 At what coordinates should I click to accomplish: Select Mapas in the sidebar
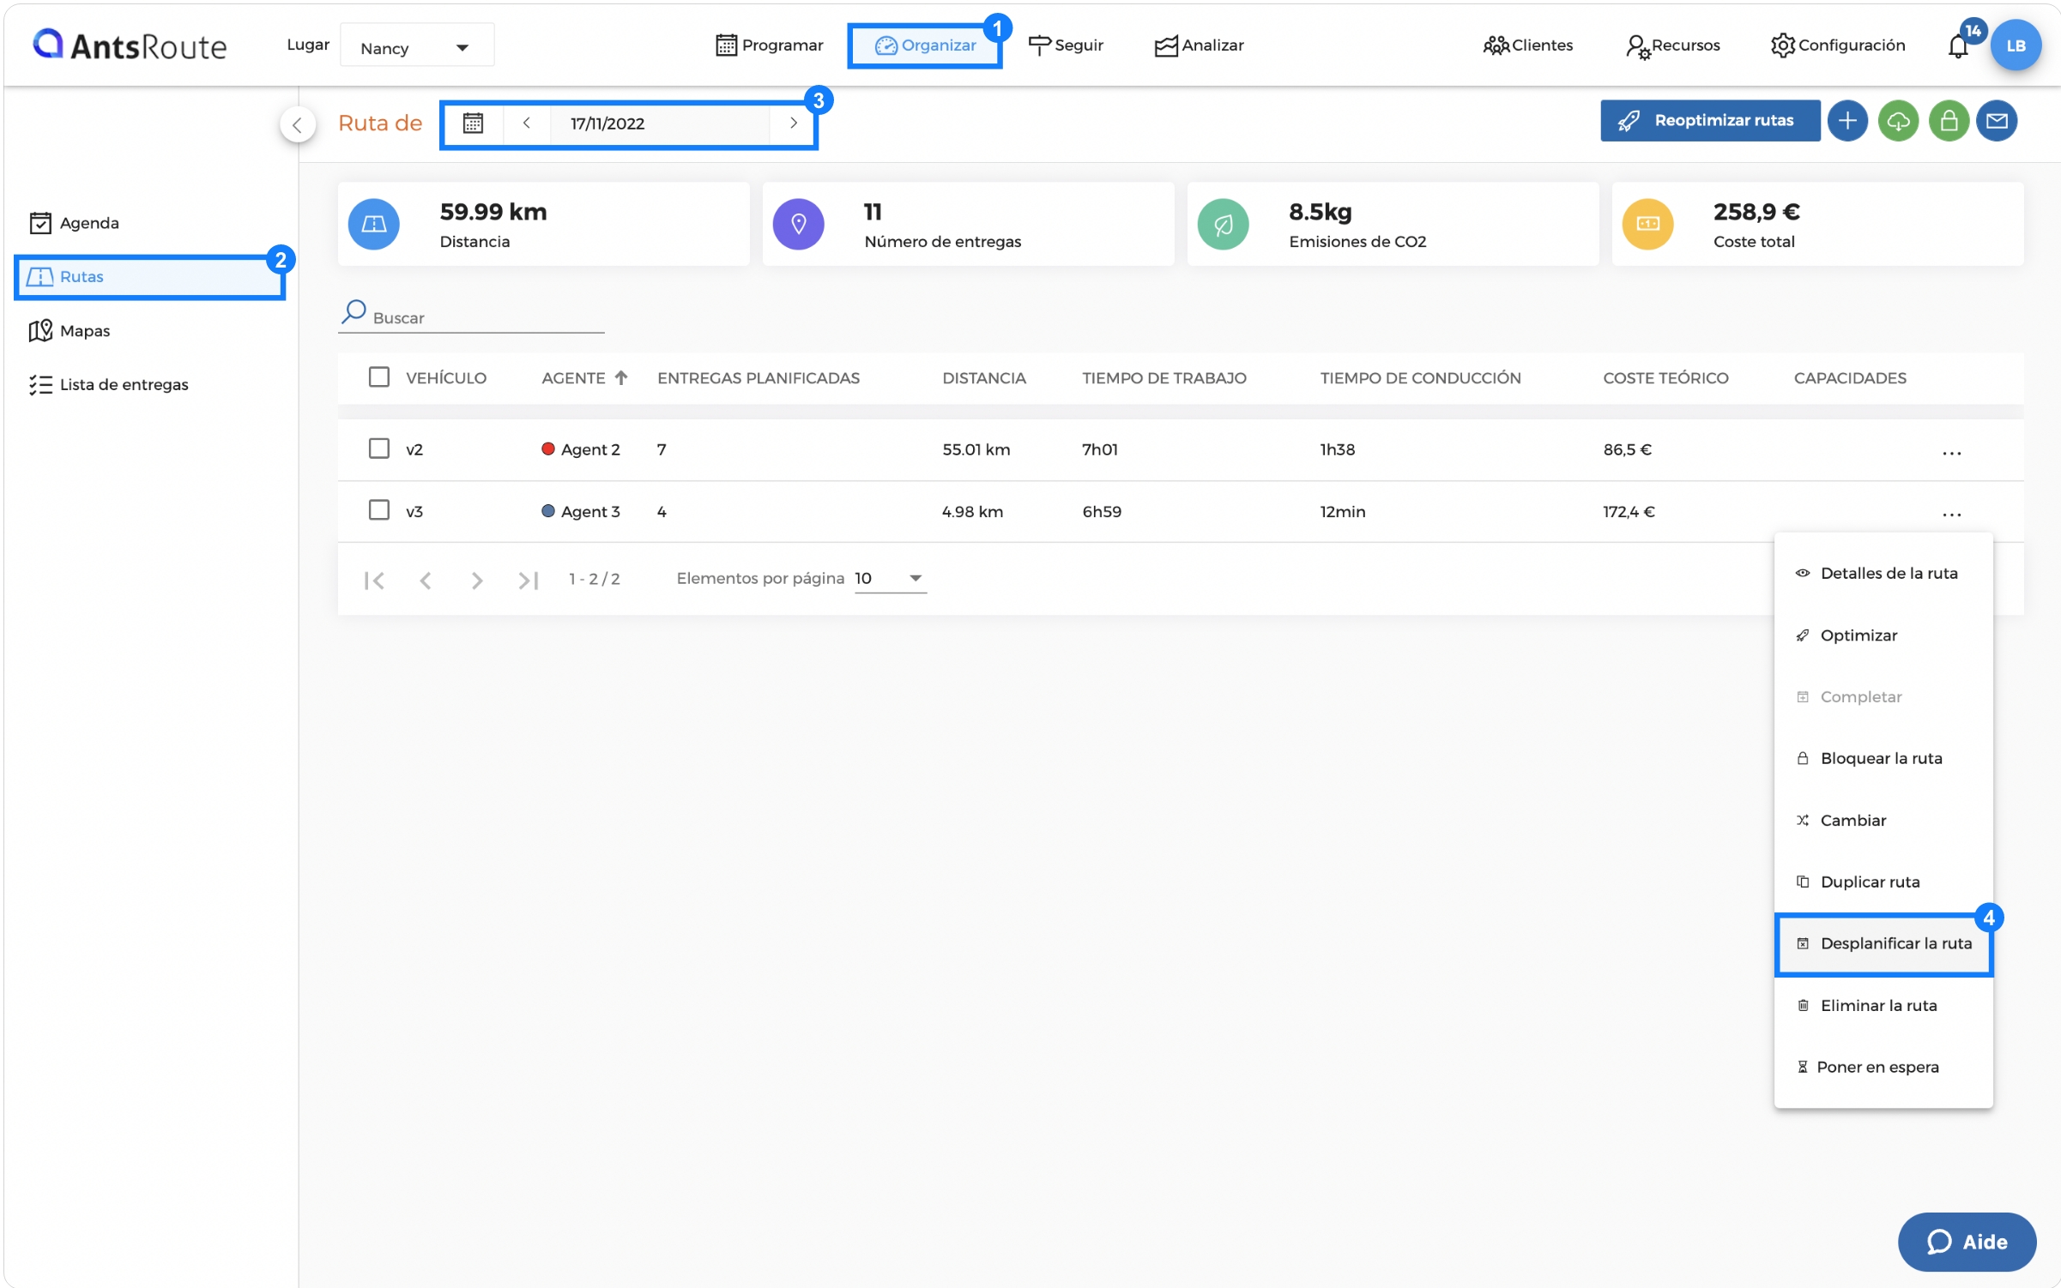(70, 331)
